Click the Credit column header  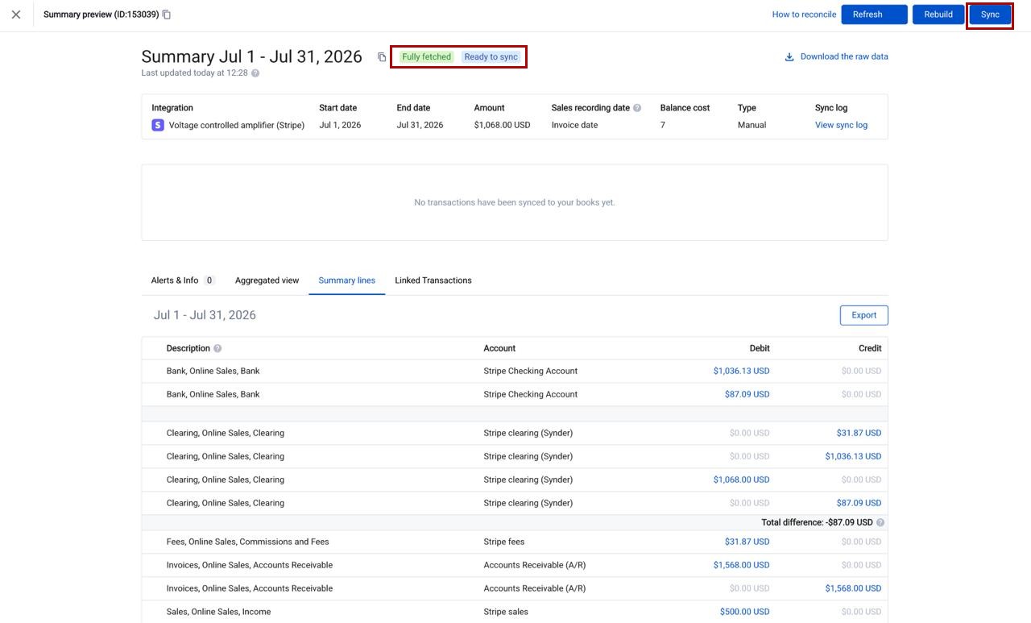coord(870,348)
